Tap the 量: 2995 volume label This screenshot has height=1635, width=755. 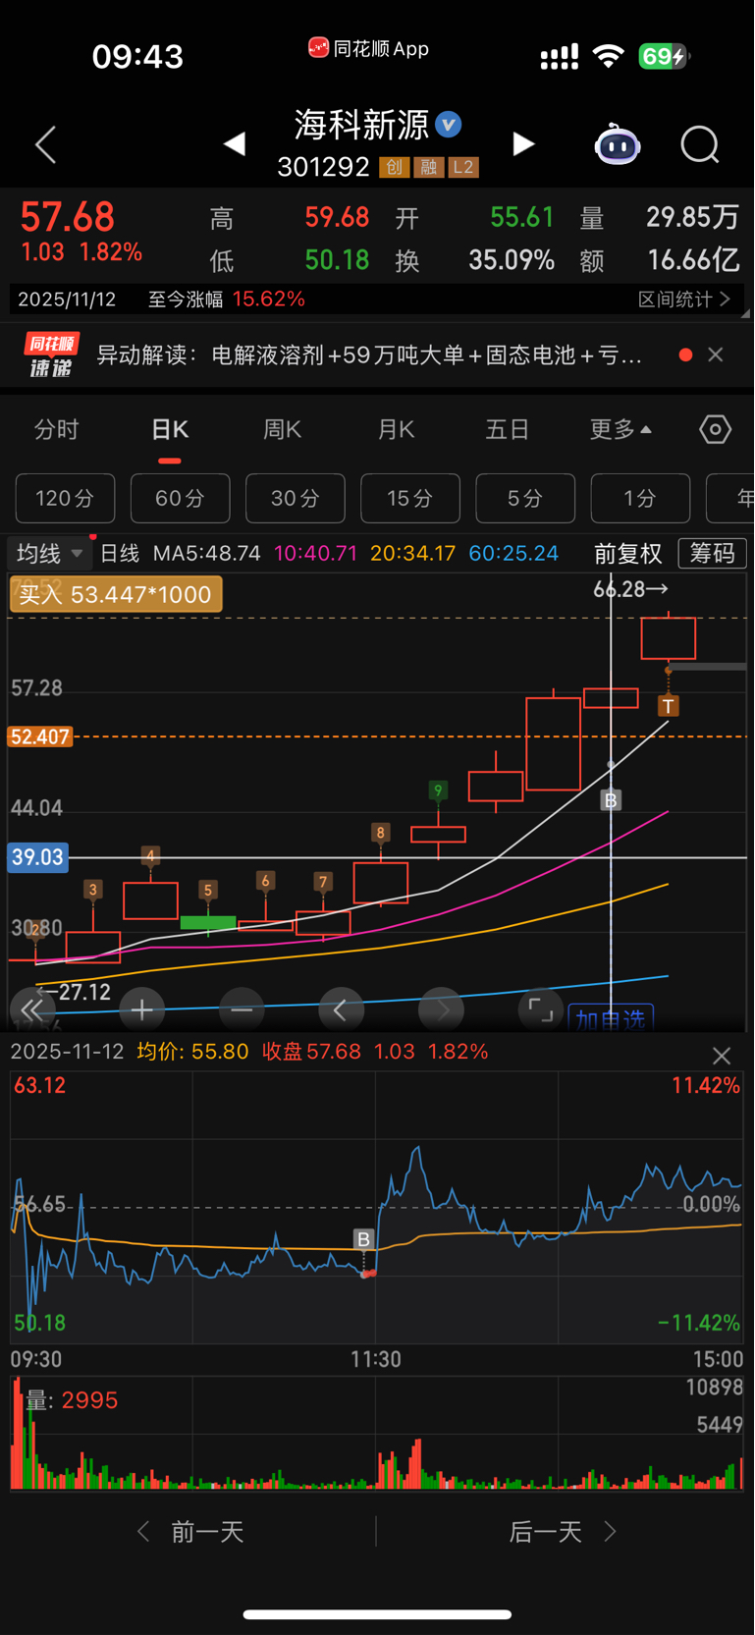(72, 1401)
